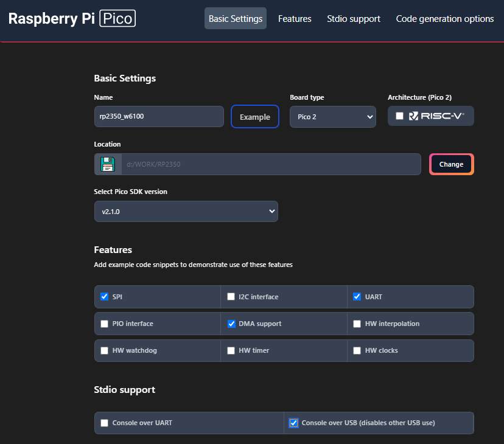
Task: Click the 'Name' field label
Action: [103, 97]
